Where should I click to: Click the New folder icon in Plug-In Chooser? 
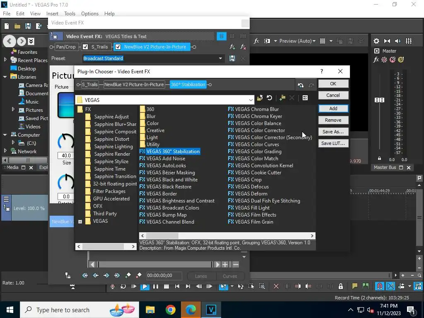click(x=282, y=98)
